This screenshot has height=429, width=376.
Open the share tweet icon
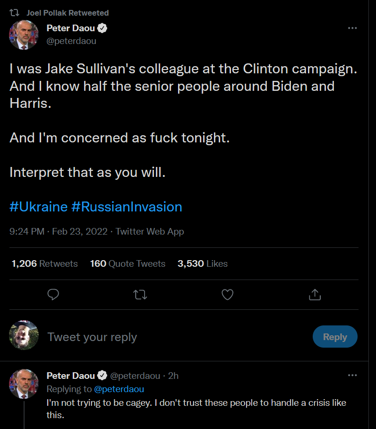click(315, 295)
